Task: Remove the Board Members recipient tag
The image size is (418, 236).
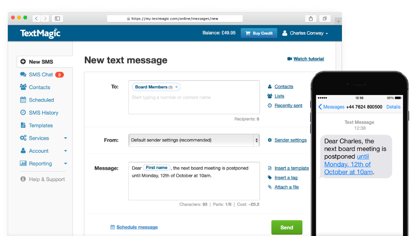Action: [176, 87]
